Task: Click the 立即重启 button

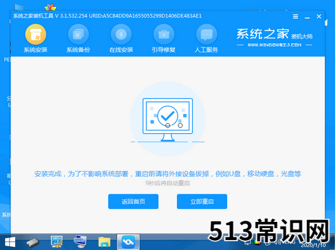Action: click(202, 201)
